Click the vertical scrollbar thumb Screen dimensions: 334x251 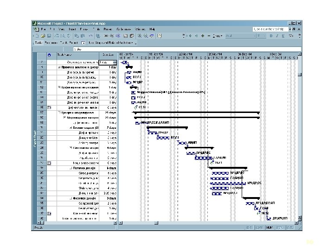click(x=300, y=74)
